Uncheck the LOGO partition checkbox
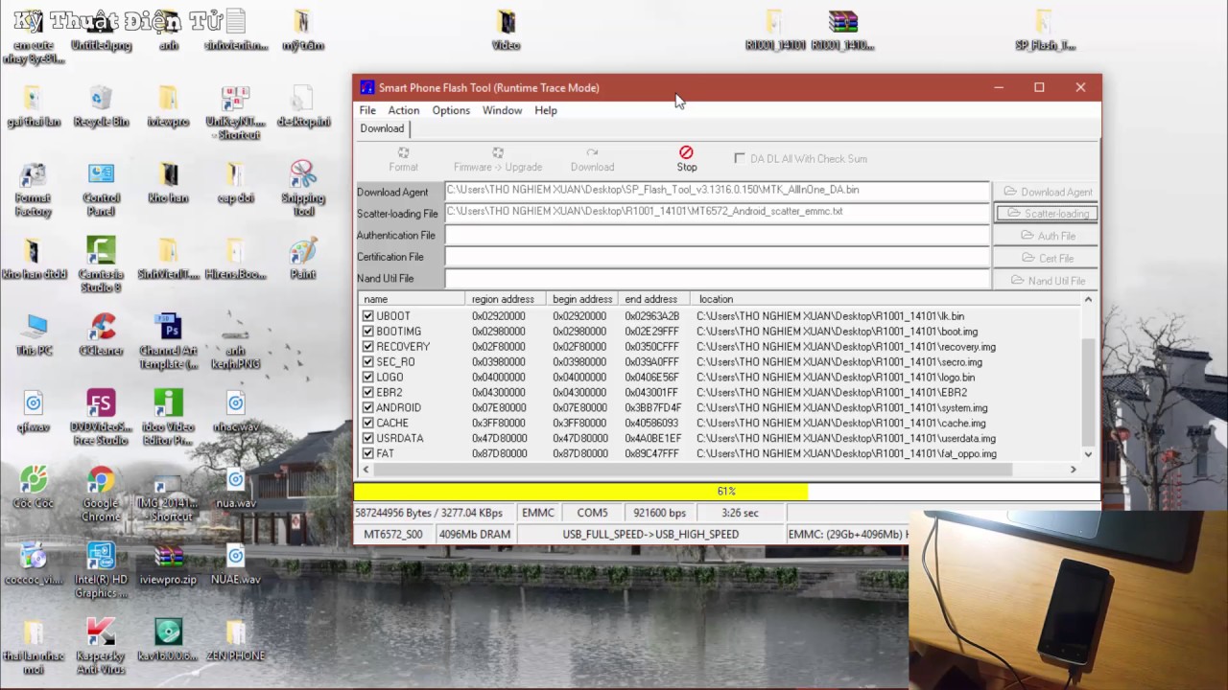1228x690 pixels. 367,377
